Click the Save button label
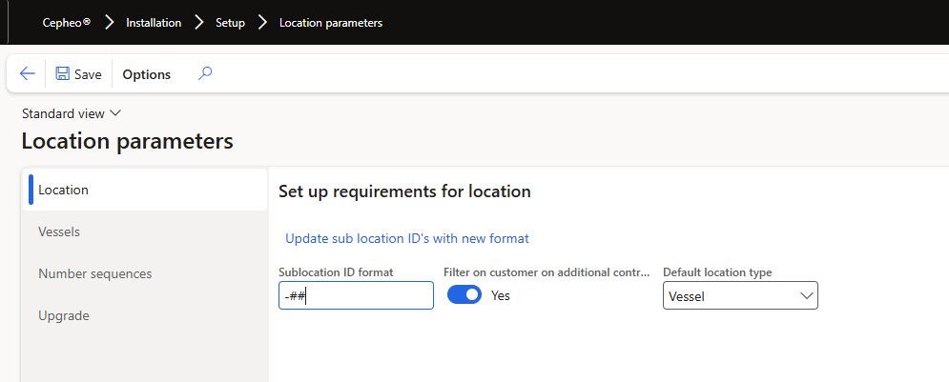Viewport: 949px width, 382px height. point(88,74)
